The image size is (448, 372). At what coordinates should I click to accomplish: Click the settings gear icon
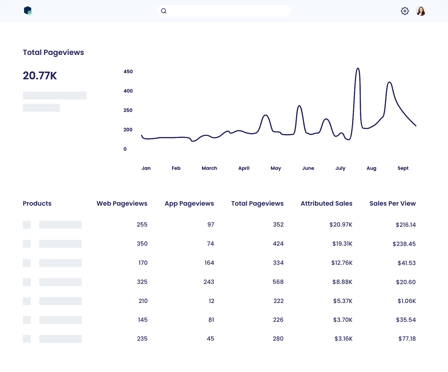coord(405,11)
